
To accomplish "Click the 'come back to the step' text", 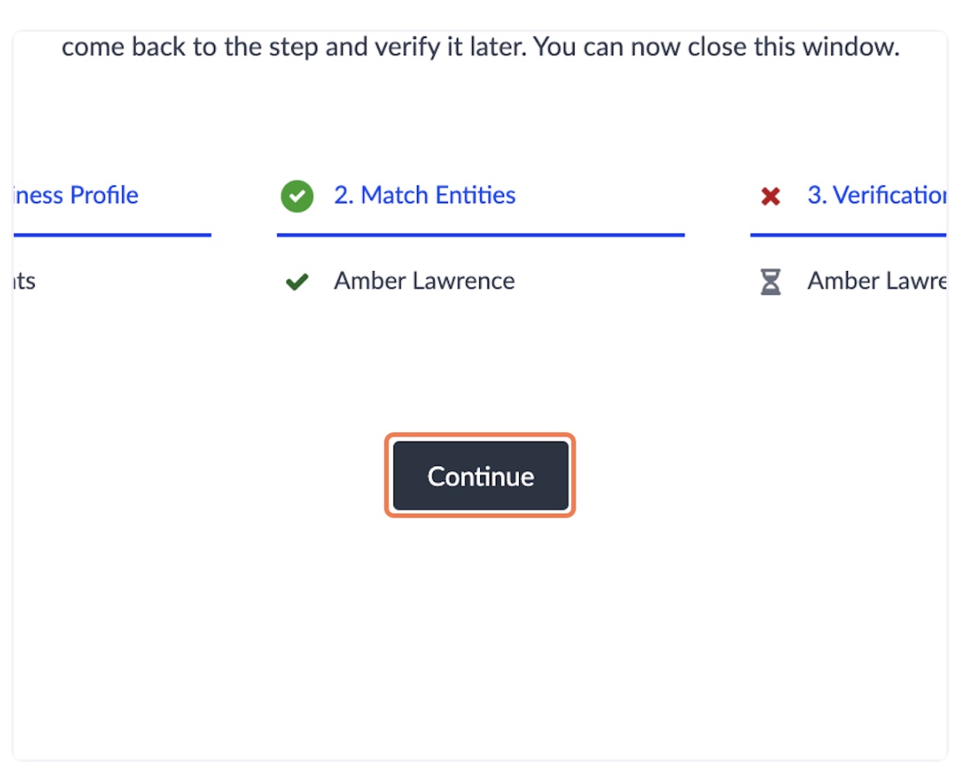I will [190, 47].
